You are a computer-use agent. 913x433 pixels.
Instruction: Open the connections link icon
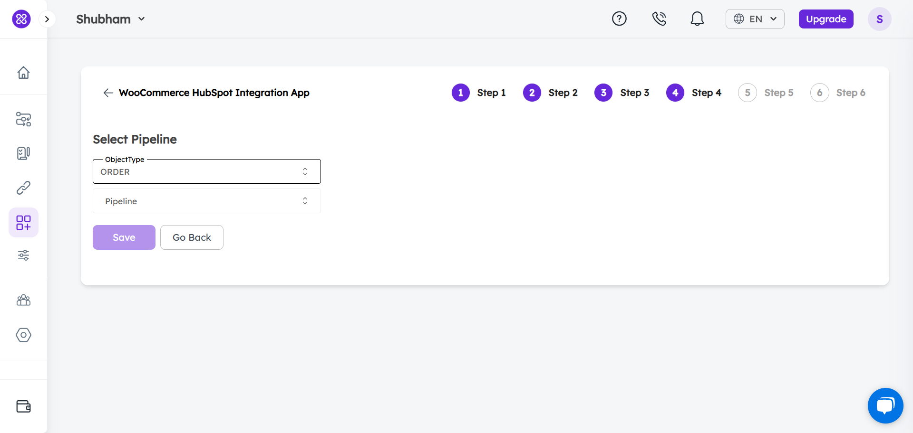[23, 188]
